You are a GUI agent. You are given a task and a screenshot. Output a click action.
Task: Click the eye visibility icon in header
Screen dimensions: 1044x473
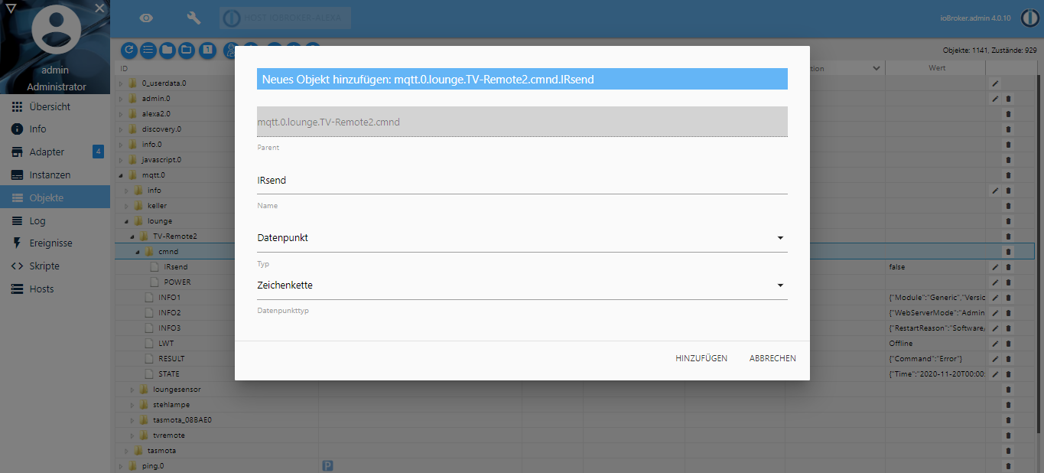coord(146,18)
